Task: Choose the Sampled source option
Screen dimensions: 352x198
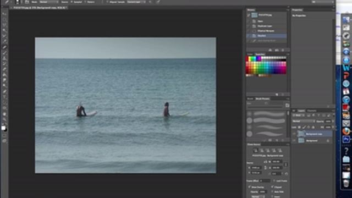Action: pyautogui.click(x=76, y=2)
